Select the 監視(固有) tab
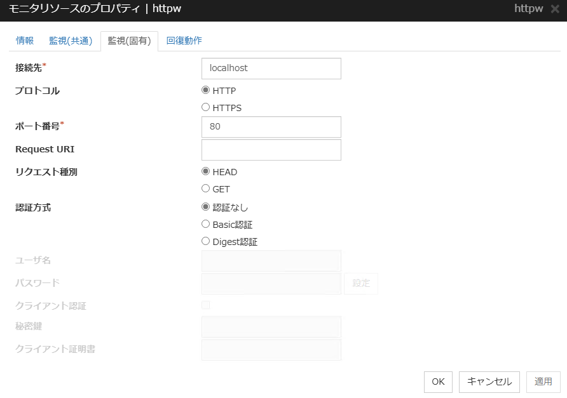The height and width of the screenshot is (398, 567). point(130,40)
